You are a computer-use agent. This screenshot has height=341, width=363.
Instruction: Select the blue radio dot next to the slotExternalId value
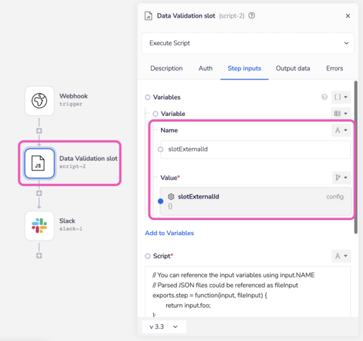pos(160,201)
